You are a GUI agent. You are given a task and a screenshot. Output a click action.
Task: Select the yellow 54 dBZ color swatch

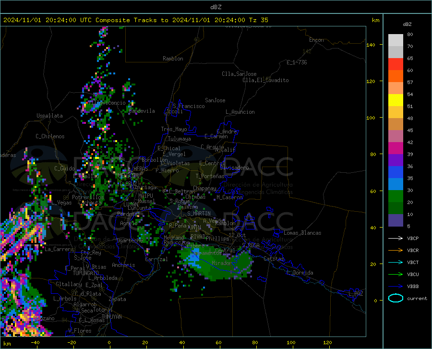tap(396, 100)
